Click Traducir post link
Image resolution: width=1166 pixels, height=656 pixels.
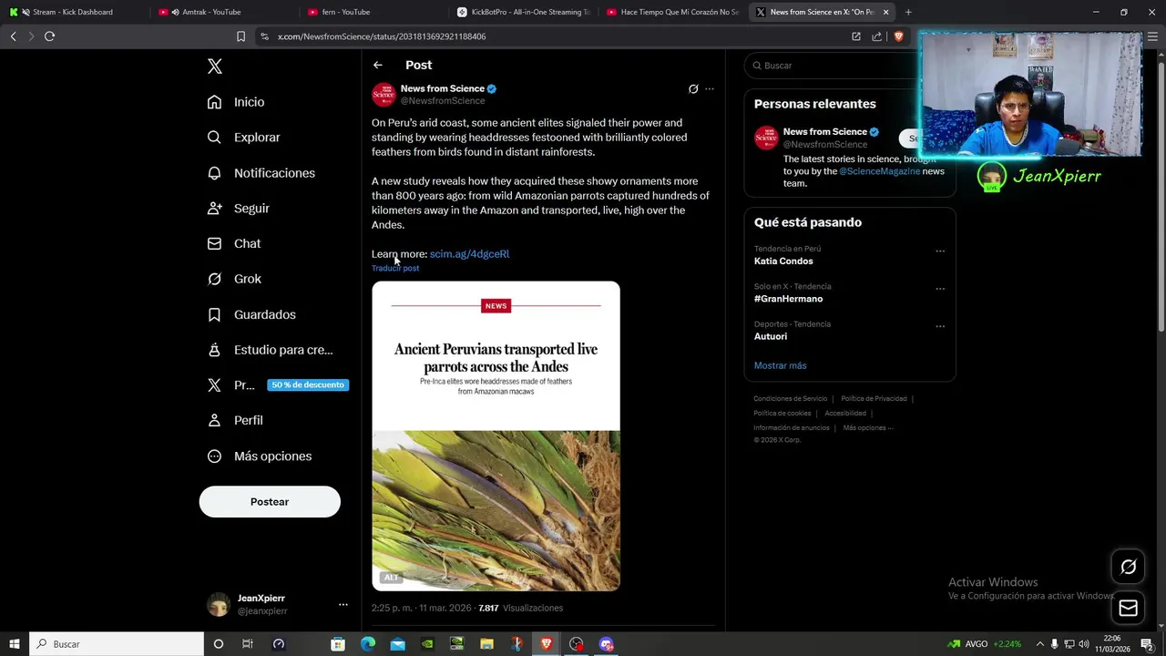click(395, 269)
